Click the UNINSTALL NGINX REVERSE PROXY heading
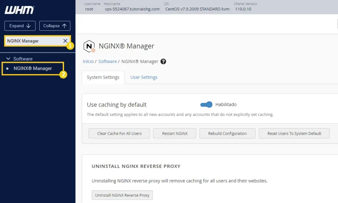The width and height of the screenshot is (338, 203). (x=136, y=166)
